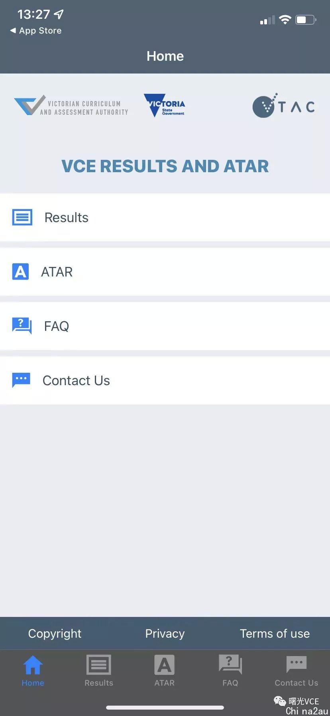Image resolution: width=330 pixels, height=716 pixels.
Task: Switch to the Contact Us bottom tab
Action: click(297, 671)
